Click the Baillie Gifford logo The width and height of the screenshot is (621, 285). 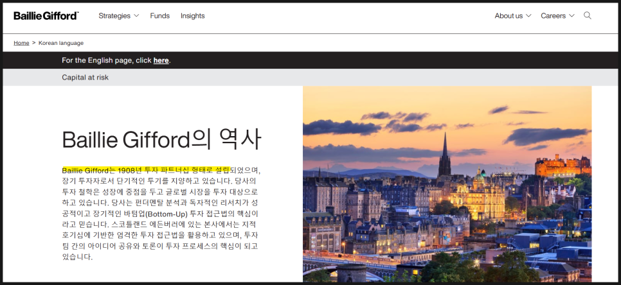(x=46, y=16)
